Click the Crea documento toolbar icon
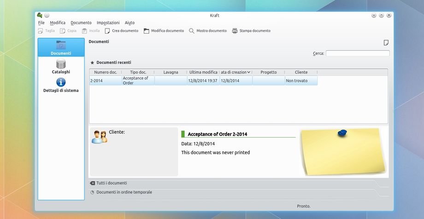Image resolution: width=424 pixels, height=219 pixels. coord(107,31)
